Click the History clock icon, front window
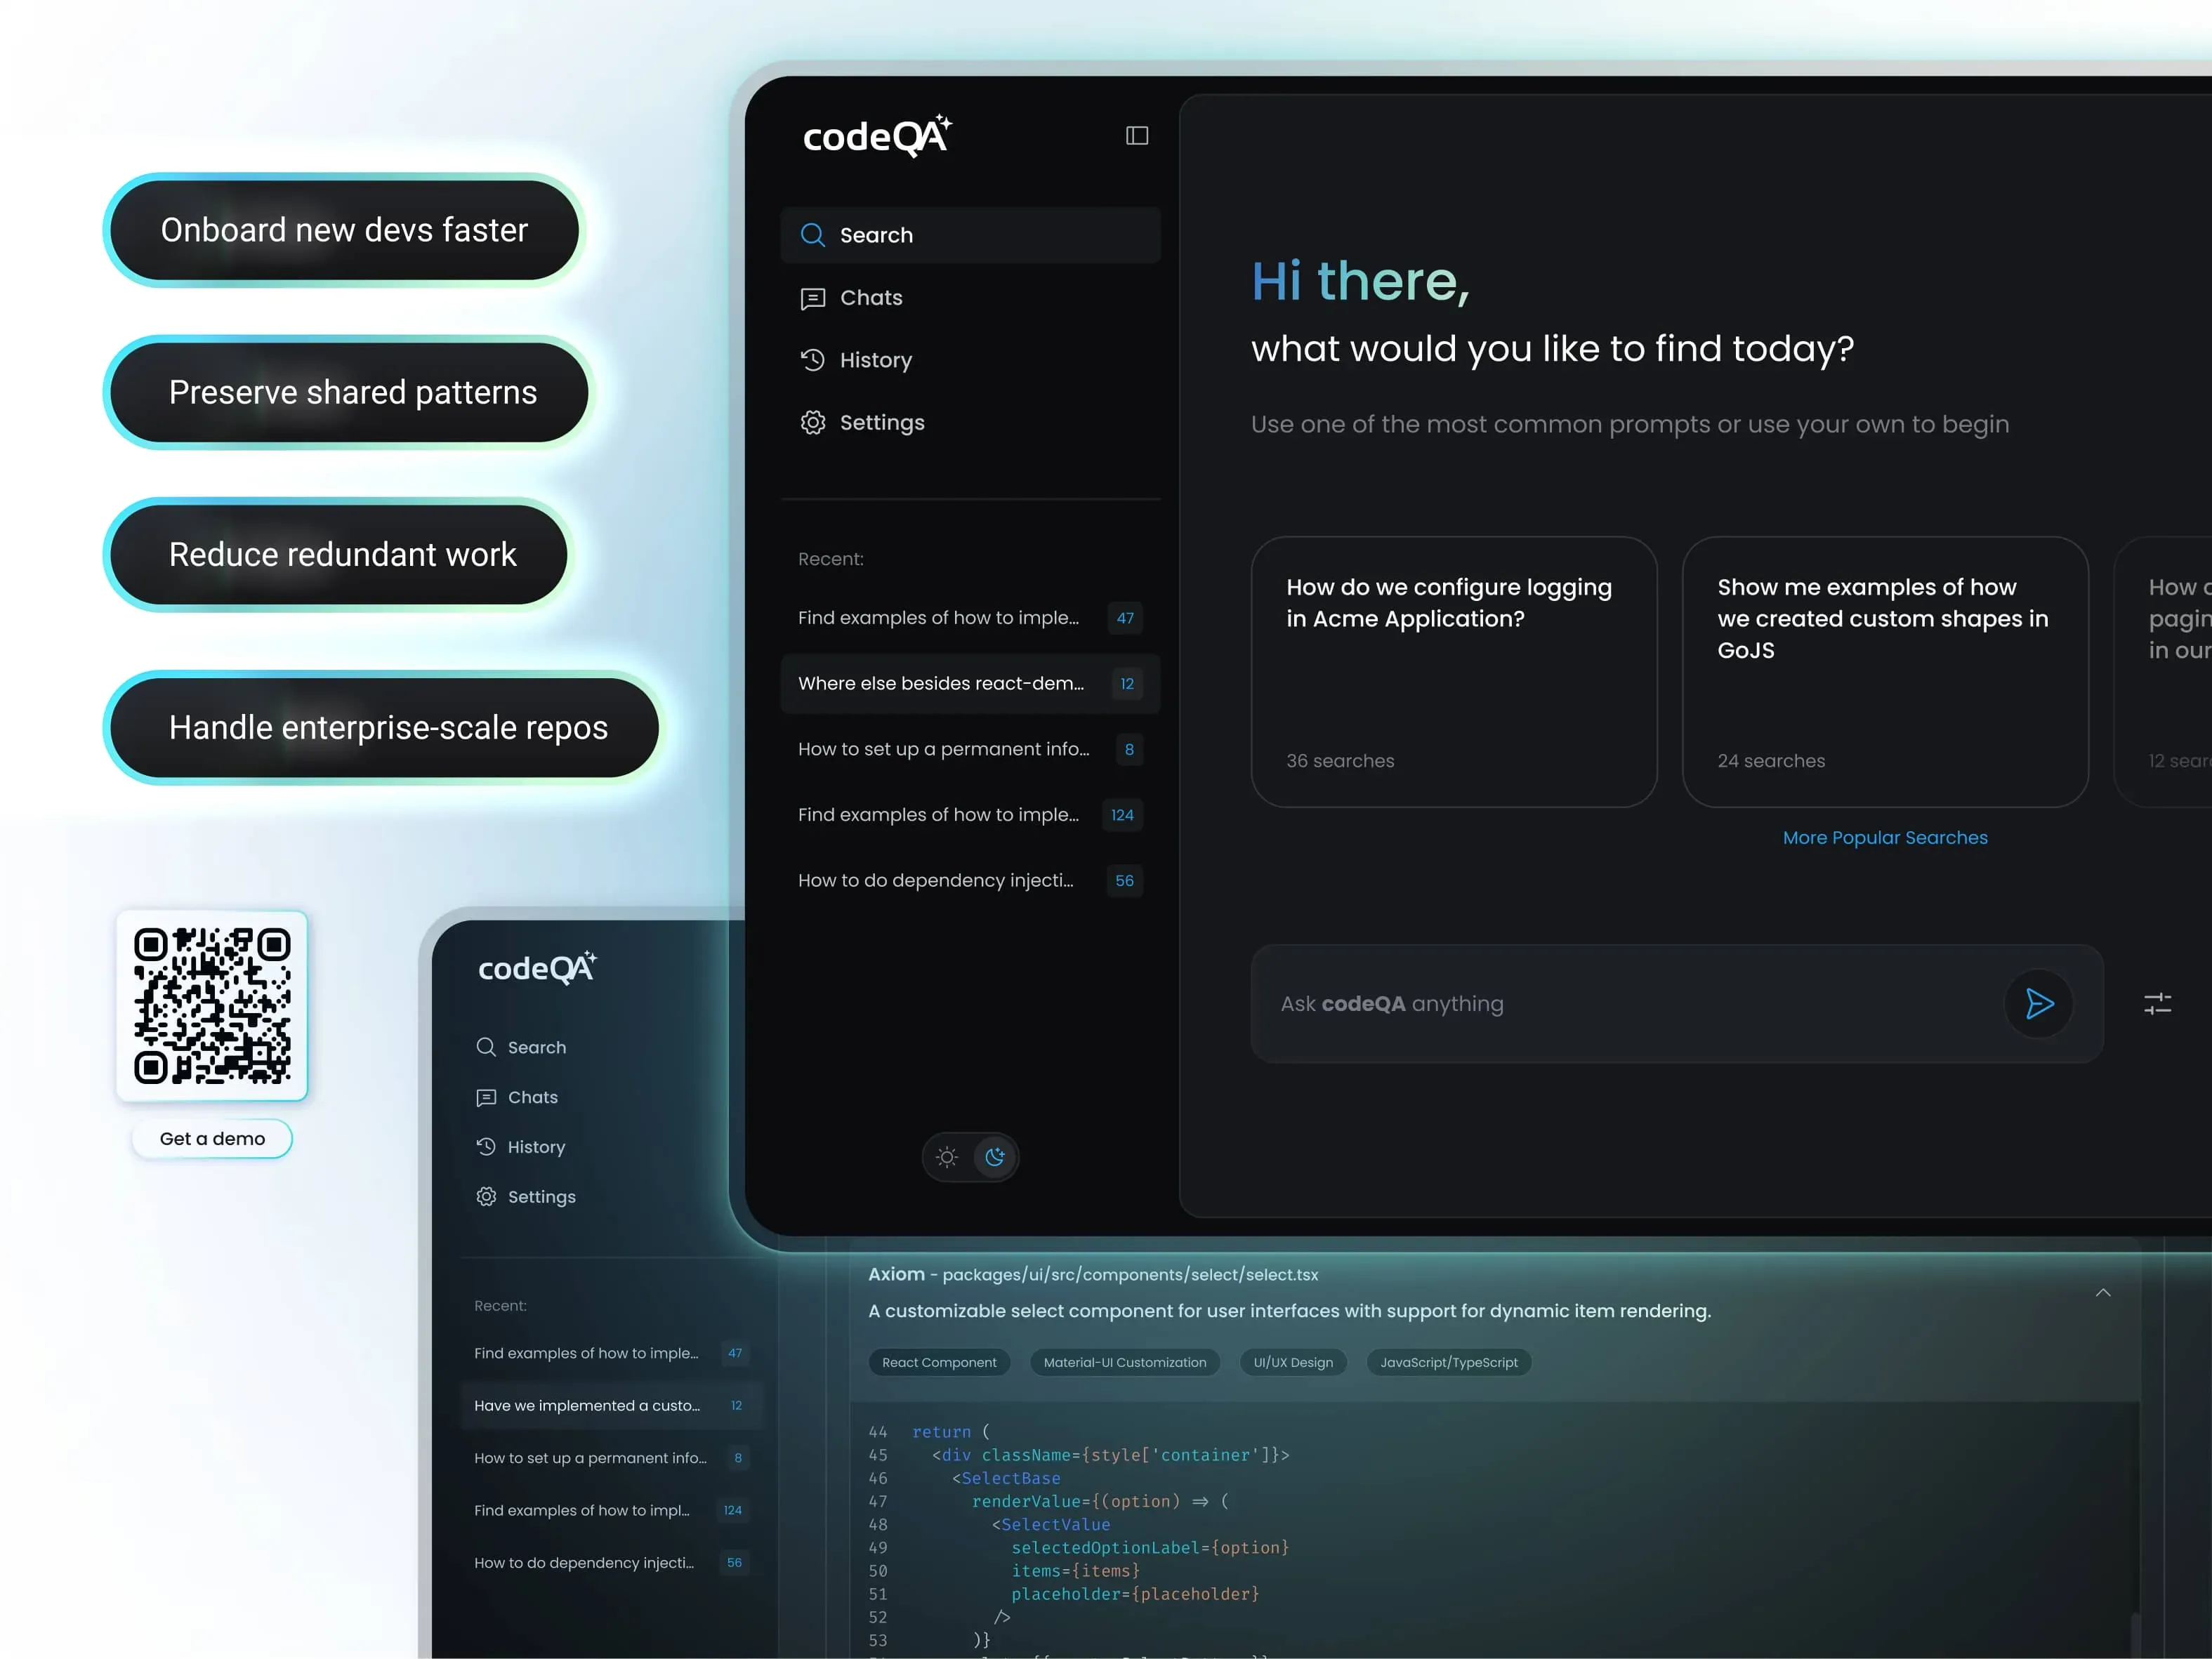 pos(812,360)
